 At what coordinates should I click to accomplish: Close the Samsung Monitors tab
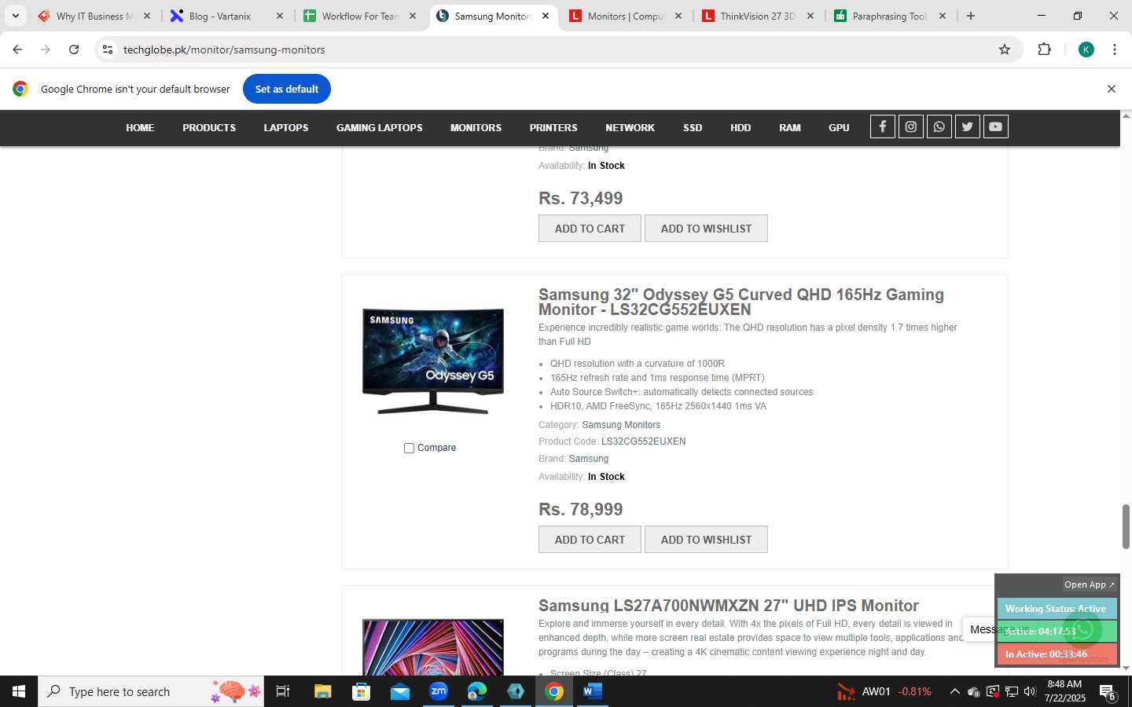tap(545, 16)
